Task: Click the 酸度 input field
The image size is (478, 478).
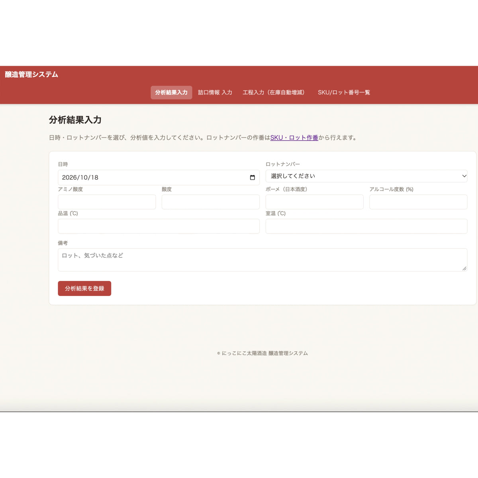Action: 211,202
